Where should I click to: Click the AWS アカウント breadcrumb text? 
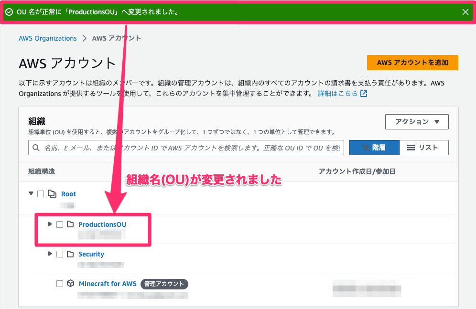point(117,38)
